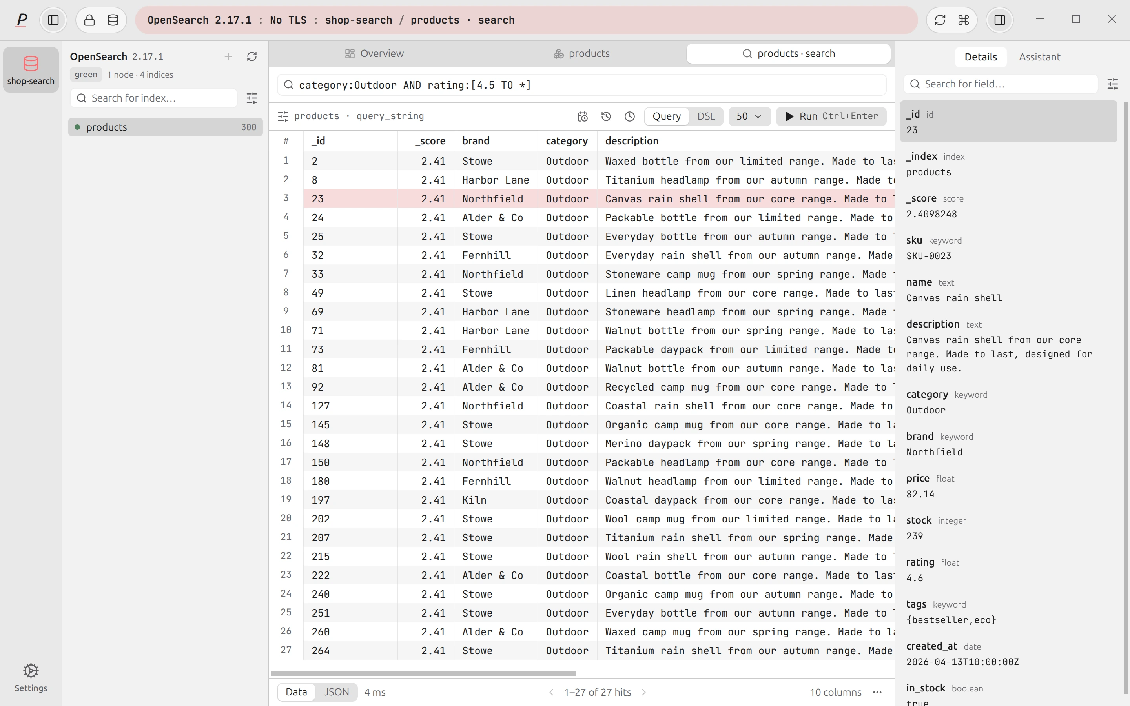The image size is (1130, 706).
Task: Select the products · search tab
Action: pyautogui.click(x=788, y=54)
